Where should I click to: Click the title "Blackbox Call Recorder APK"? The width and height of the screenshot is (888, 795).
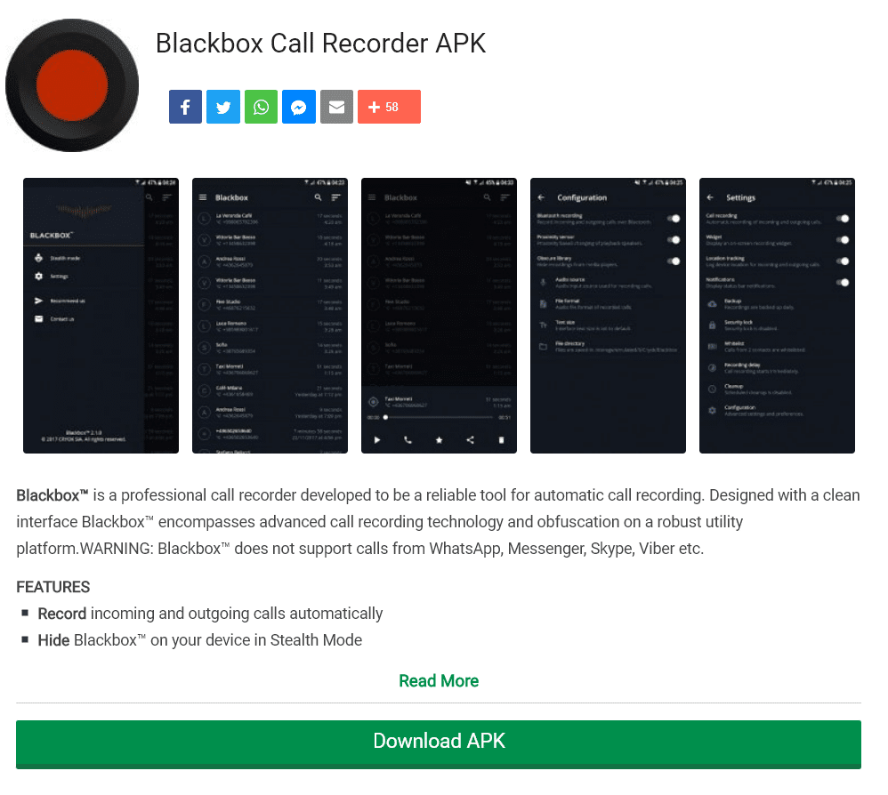(321, 44)
